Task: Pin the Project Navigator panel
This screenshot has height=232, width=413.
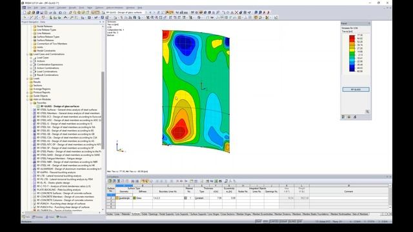Action: 100,22
